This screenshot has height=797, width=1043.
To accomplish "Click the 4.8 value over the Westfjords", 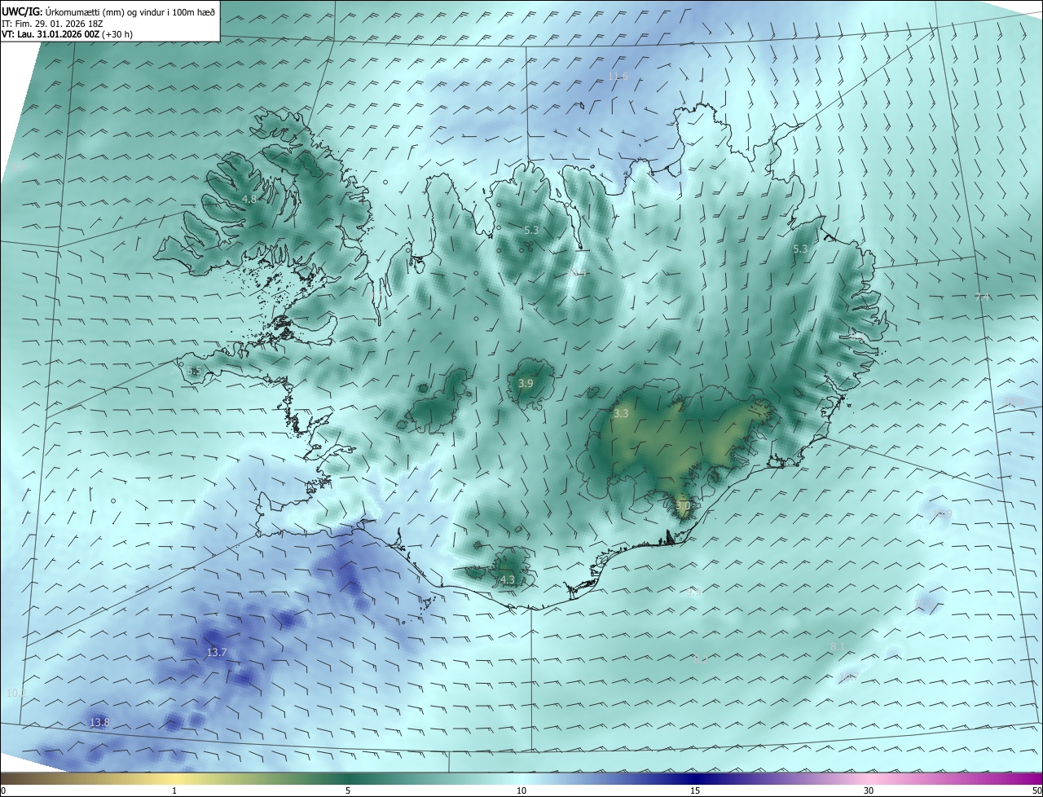I will point(249,199).
